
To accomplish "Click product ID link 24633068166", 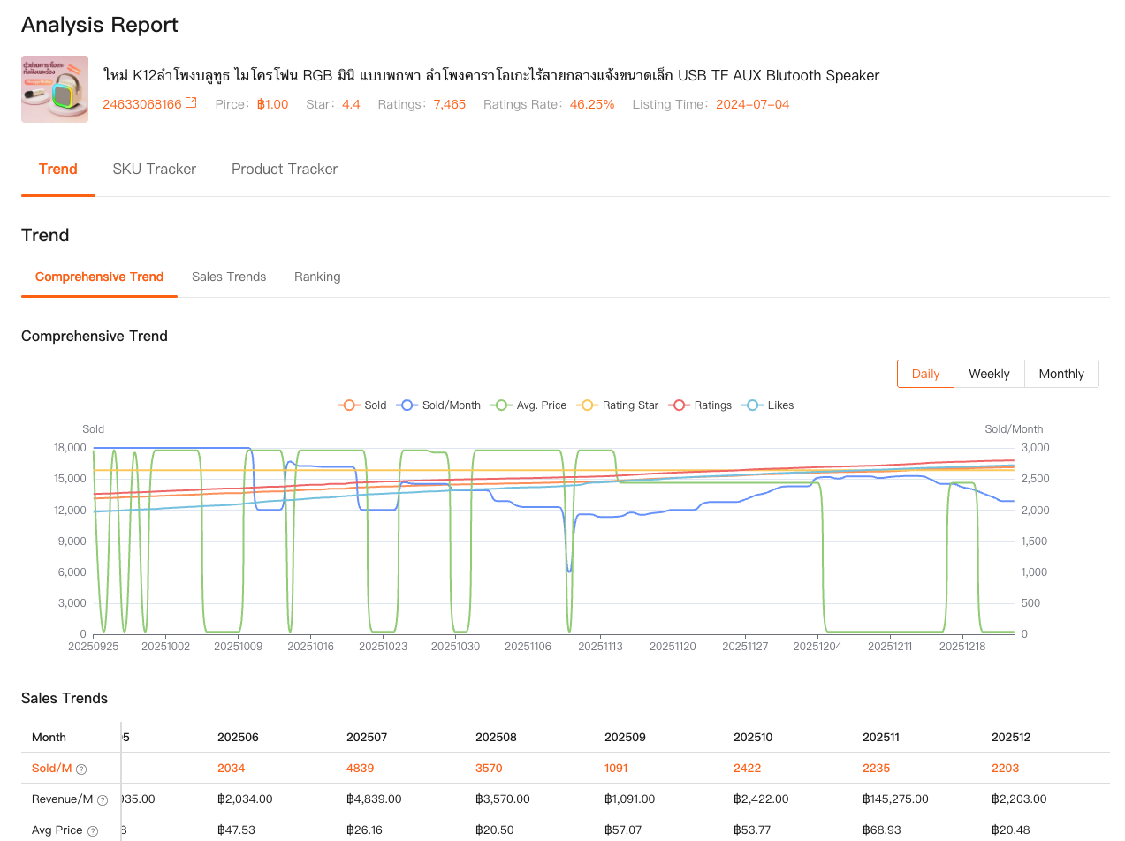I will [141, 104].
